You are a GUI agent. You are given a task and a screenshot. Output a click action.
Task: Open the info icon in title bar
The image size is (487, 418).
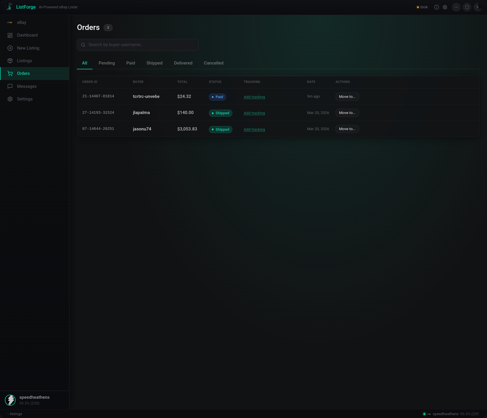coord(437,7)
